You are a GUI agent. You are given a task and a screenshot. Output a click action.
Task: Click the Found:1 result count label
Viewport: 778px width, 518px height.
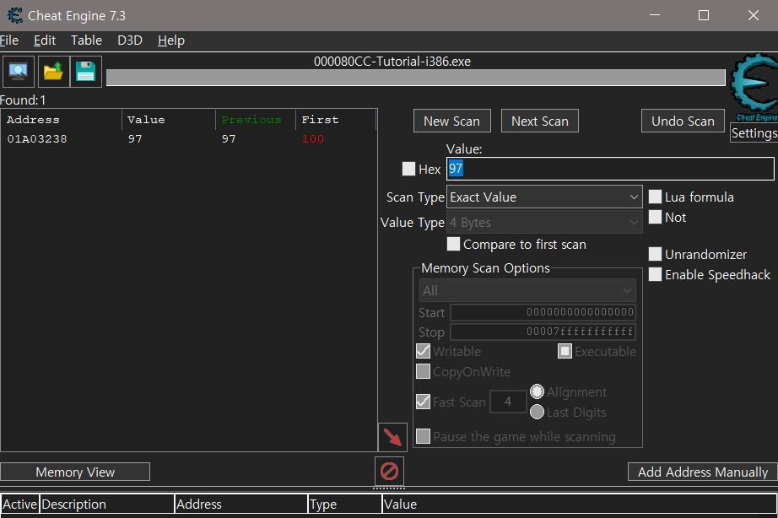click(x=23, y=100)
